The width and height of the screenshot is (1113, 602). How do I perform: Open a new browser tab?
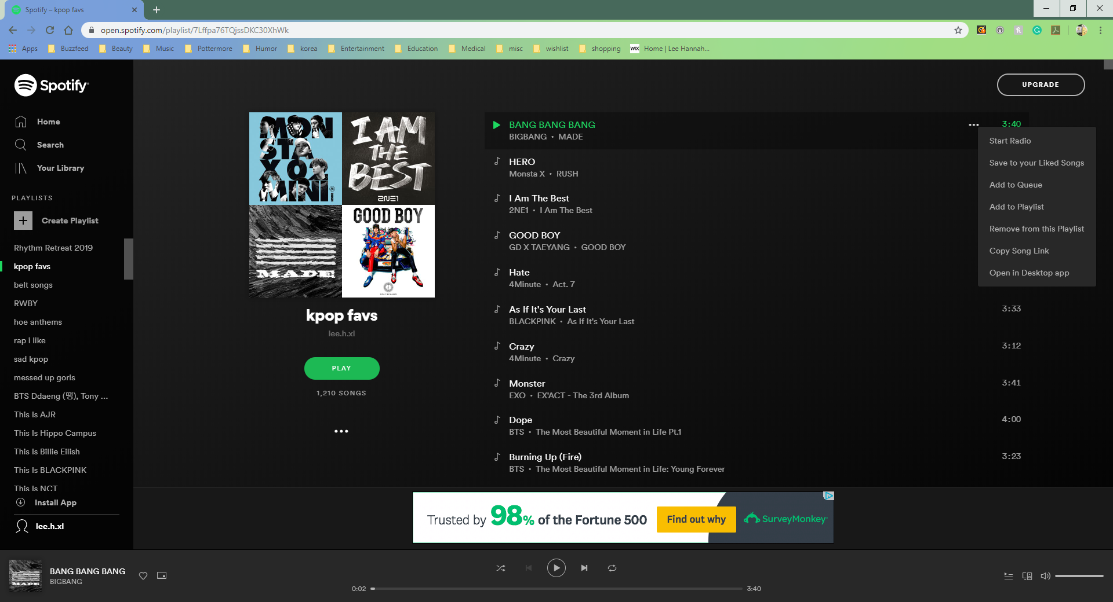coord(157,10)
